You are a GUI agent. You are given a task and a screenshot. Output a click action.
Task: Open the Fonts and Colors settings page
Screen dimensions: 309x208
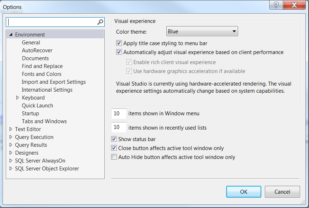[42, 74]
